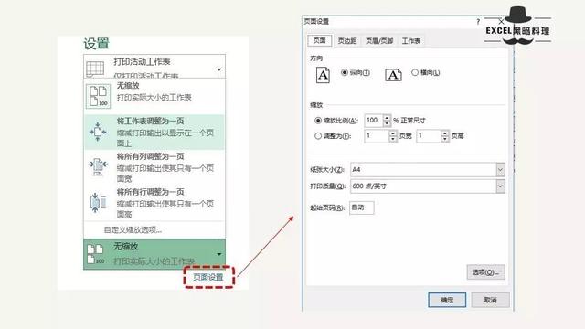Decrease 页宽 pages-wide spinner
The height and width of the screenshot is (329, 585).
393,139
